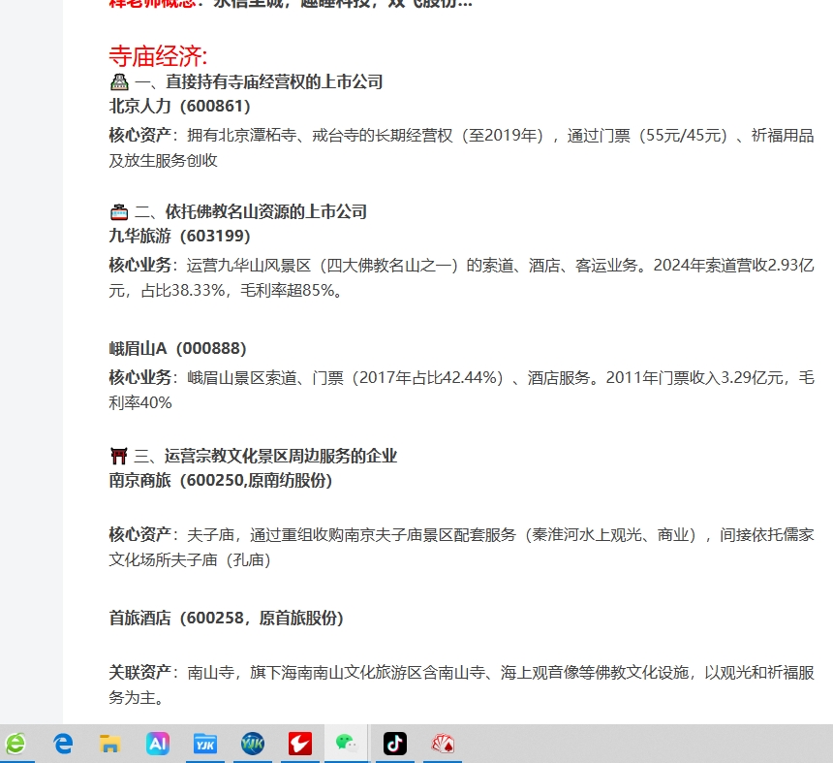The height and width of the screenshot is (763, 833).
Task: Open the 360 browser taskbar icon
Action: [x=15, y=744]
